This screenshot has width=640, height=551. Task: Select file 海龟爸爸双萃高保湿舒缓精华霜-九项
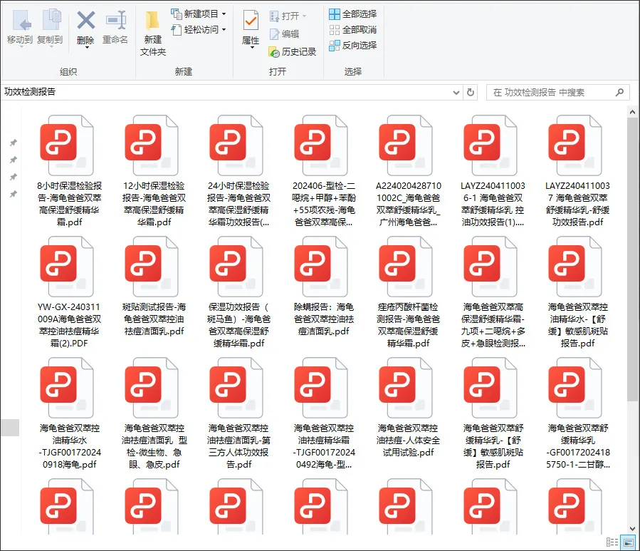pyautogui.click(x=493, y=292)
